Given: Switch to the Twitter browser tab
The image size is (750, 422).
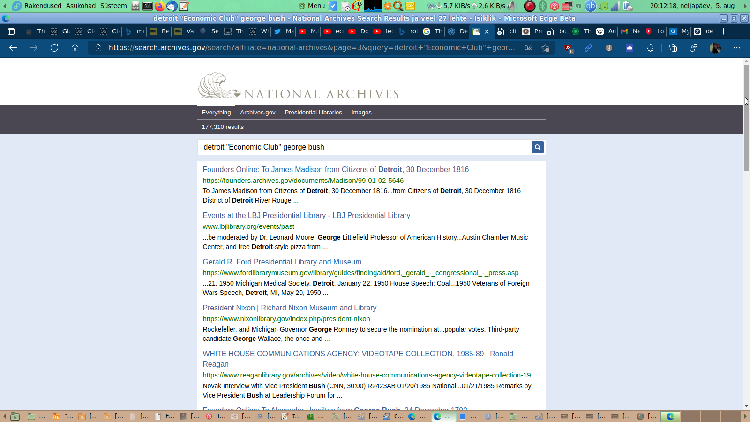Looking at the screenshot, I should coord(283,31).
